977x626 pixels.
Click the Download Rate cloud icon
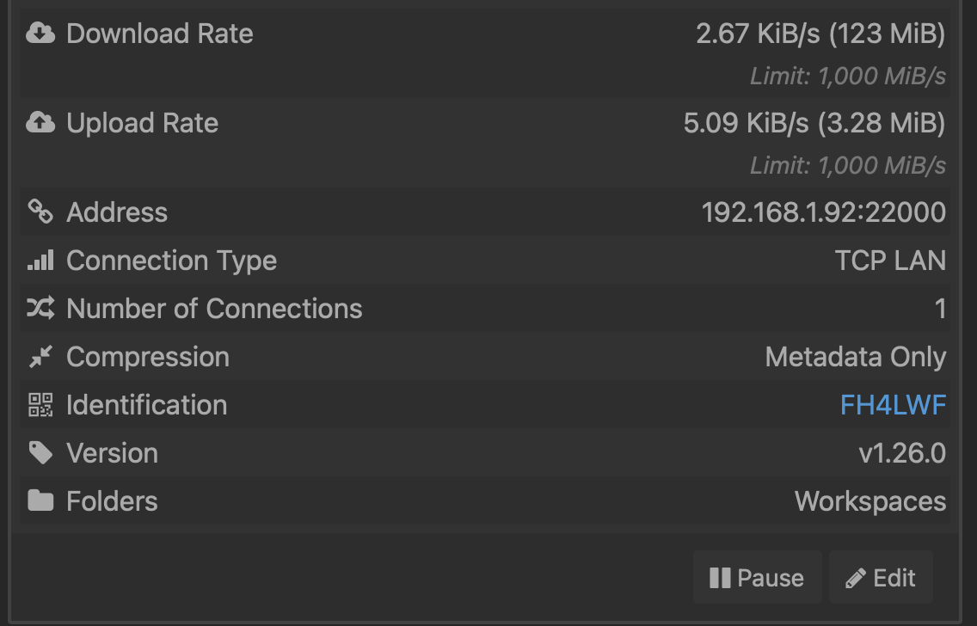40,33
